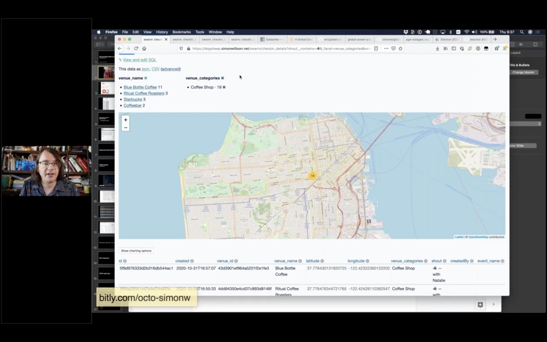Bookmark this page with star icon
Image resolution: width=547 pixels, height=342 pixels.
coord(401,48)
